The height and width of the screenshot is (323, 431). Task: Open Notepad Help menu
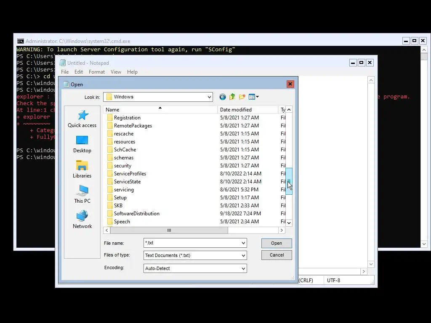click(x=132, y=71)
